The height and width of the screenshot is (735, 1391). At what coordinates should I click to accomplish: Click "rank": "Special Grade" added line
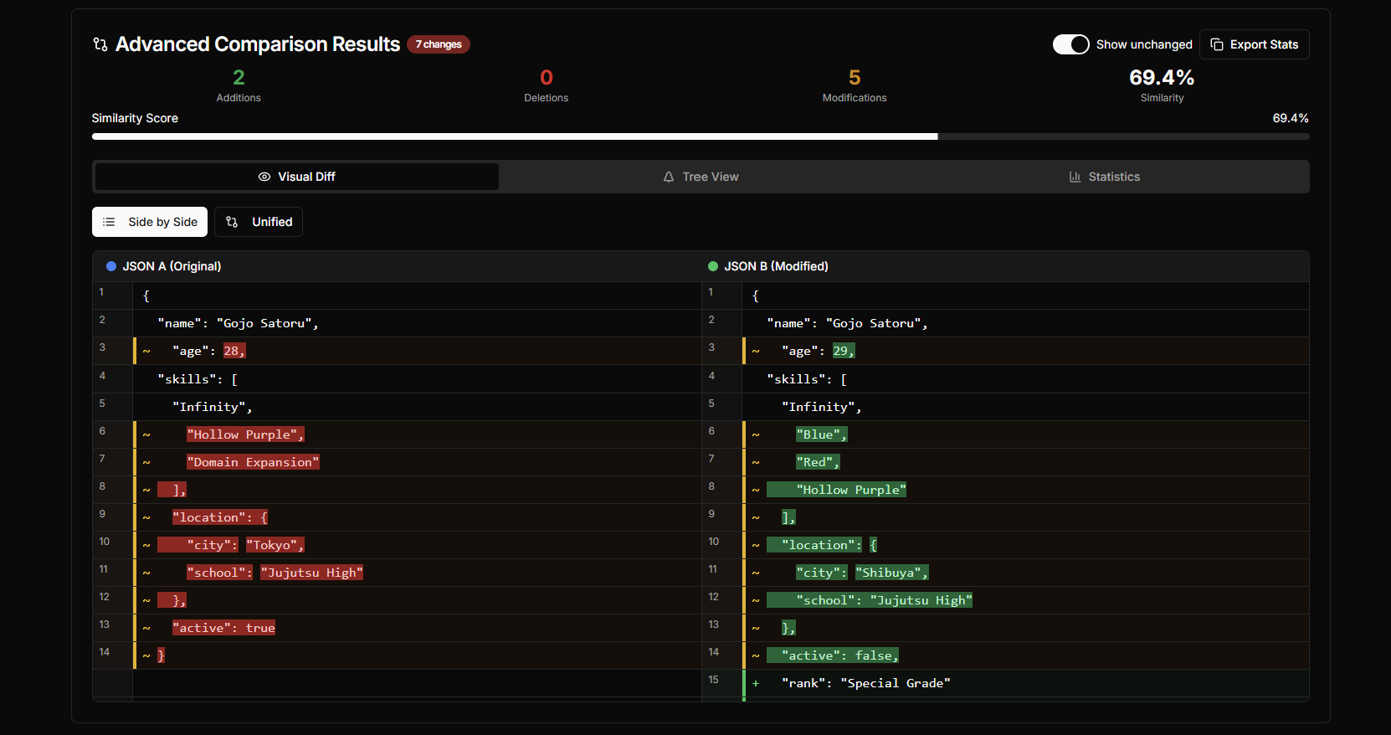1025,683
